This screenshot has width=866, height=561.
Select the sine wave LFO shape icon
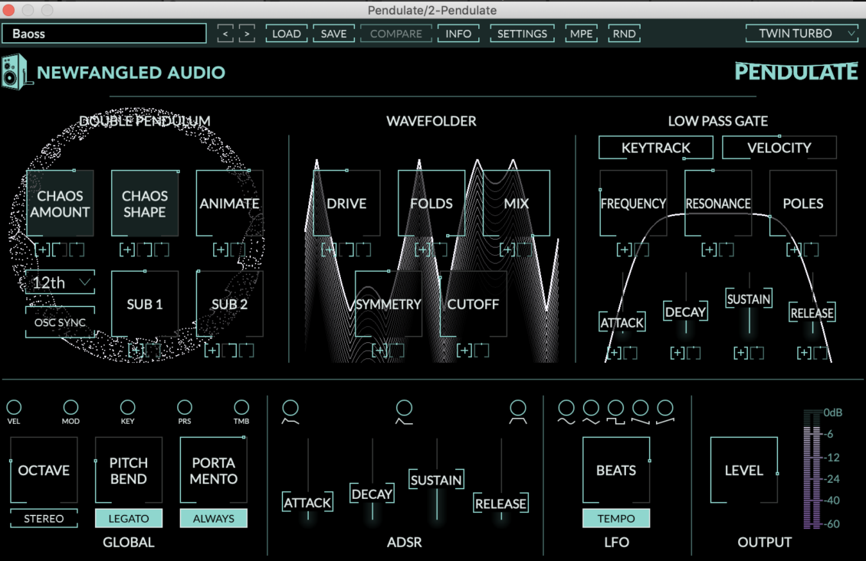(x=566, y=413)
